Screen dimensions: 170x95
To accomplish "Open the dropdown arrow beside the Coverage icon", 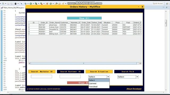I will [39, 3].
